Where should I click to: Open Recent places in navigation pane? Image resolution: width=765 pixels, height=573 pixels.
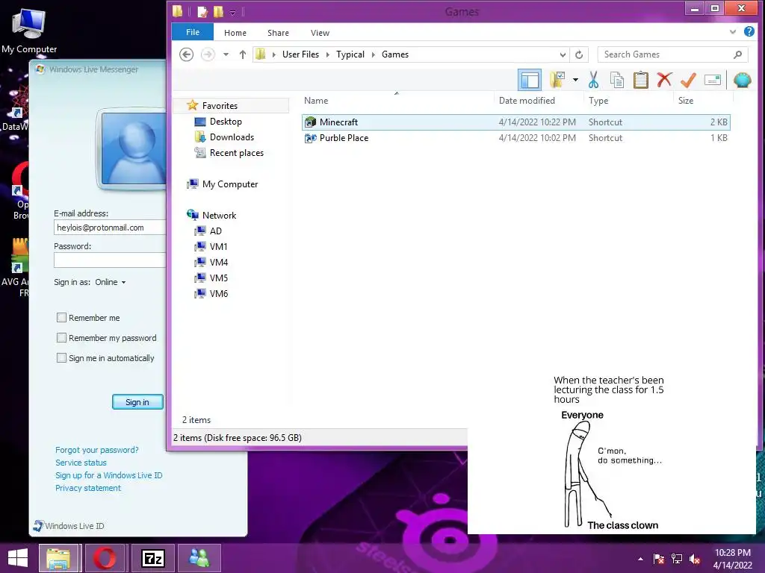(x=236, y=152)
